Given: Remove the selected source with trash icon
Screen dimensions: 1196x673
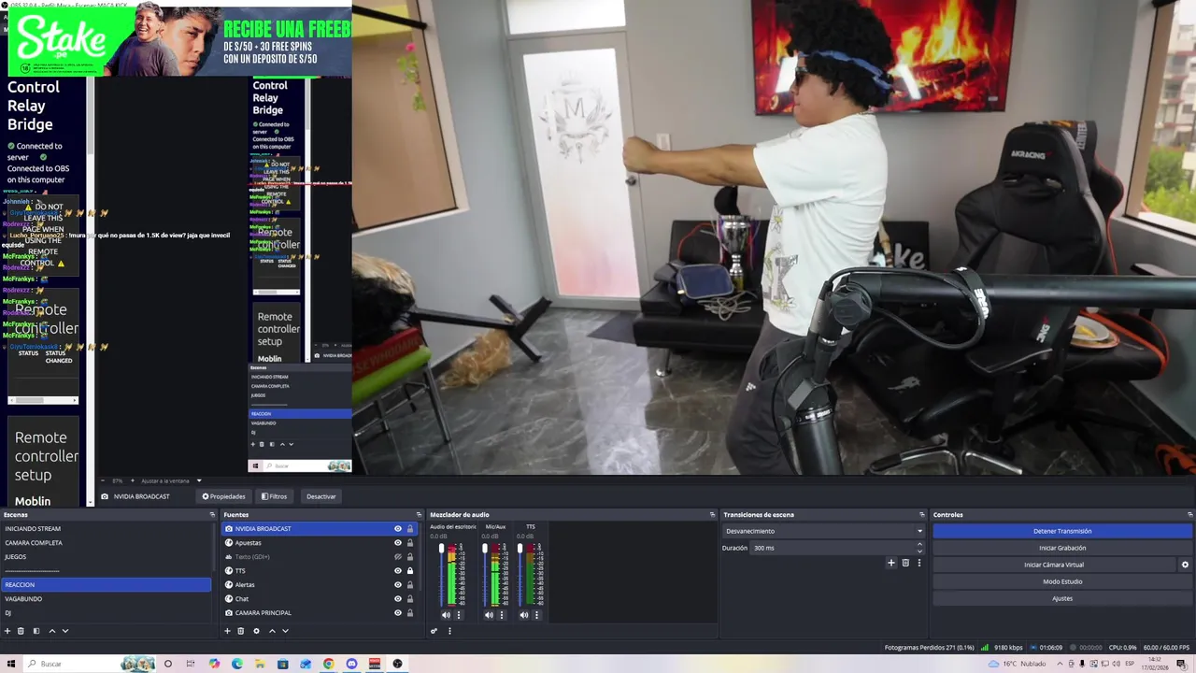Looking at the screenshot, I should (240, 631).
